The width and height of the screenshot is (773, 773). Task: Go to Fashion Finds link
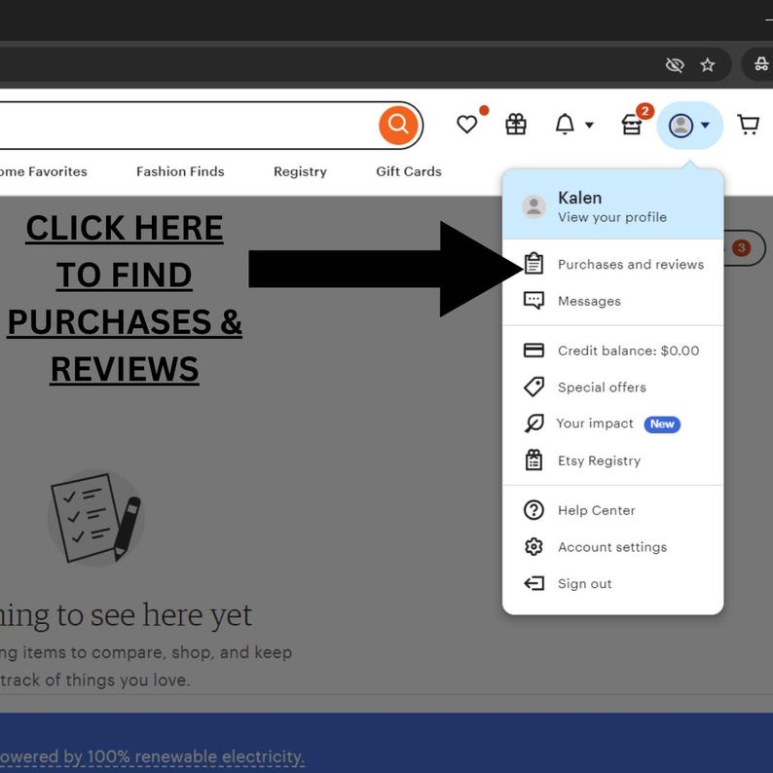coord(180,171)
